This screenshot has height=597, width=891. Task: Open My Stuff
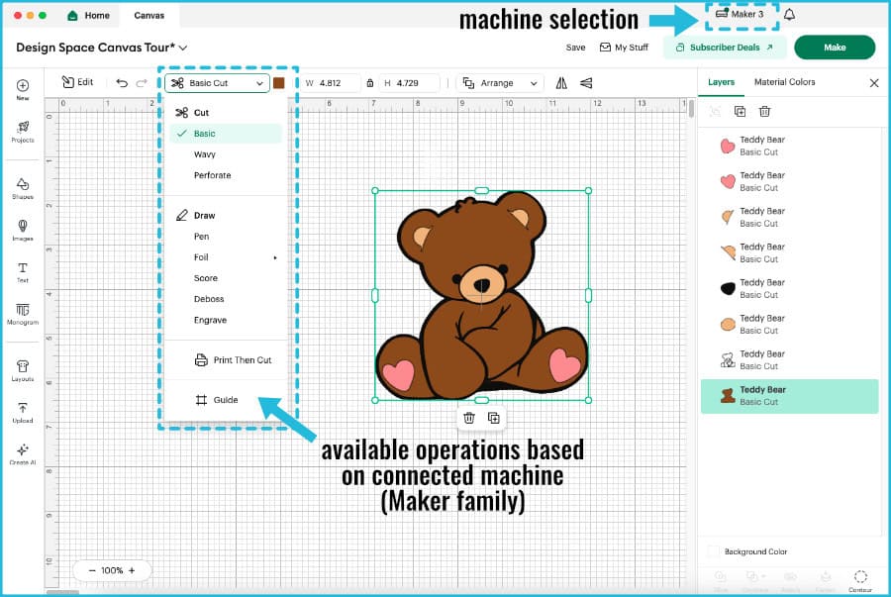point(624,48)
